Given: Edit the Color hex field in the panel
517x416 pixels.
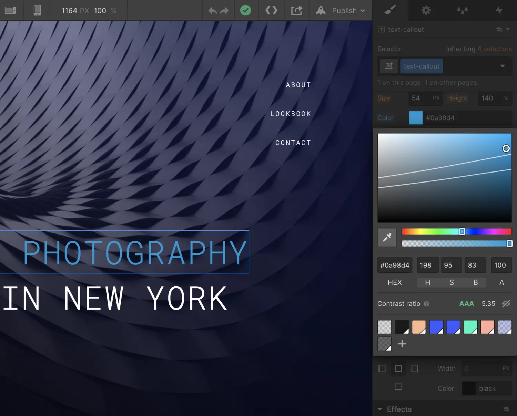Looking at the screenshot, I should click(467, 118).
